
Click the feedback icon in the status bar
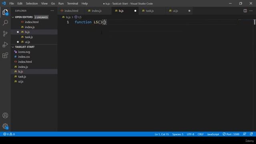244,134
